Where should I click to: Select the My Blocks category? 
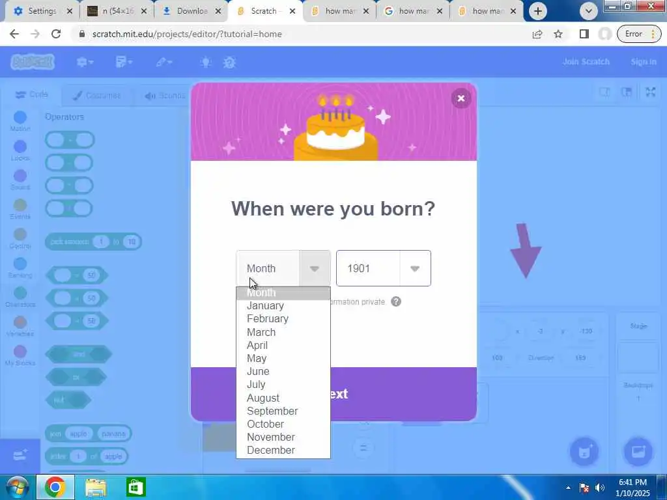tap(20, 355)
